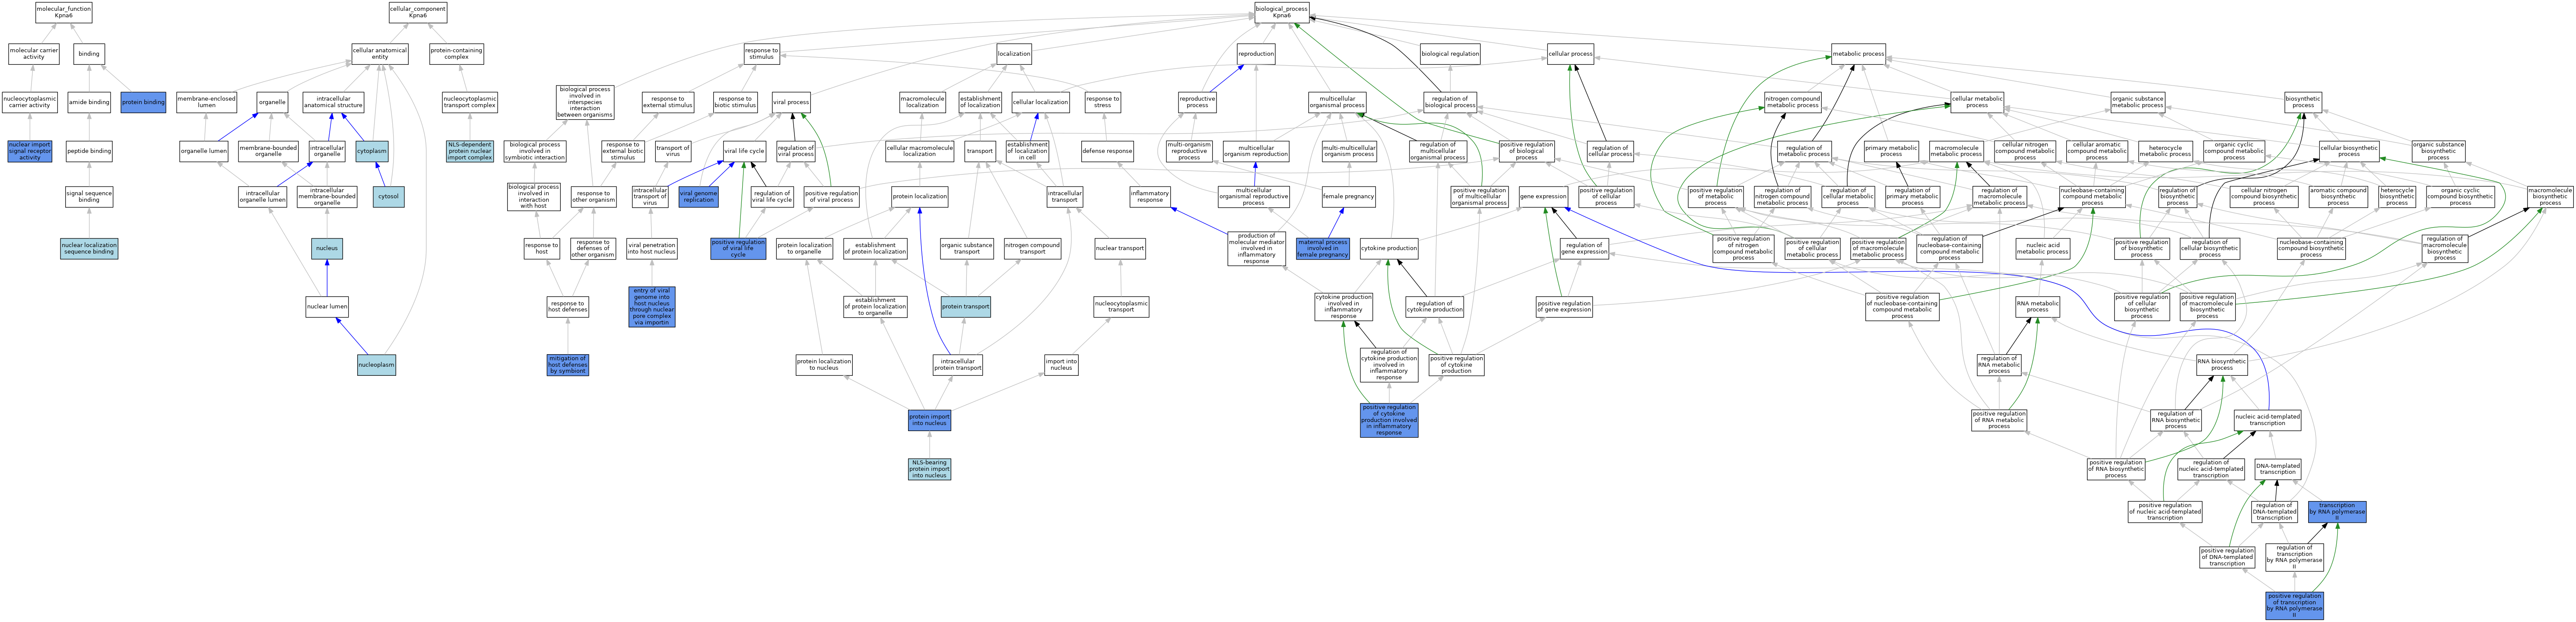Click the 'protein localization to nucleus' node
Screen dimensions: 2576x622
824,365
